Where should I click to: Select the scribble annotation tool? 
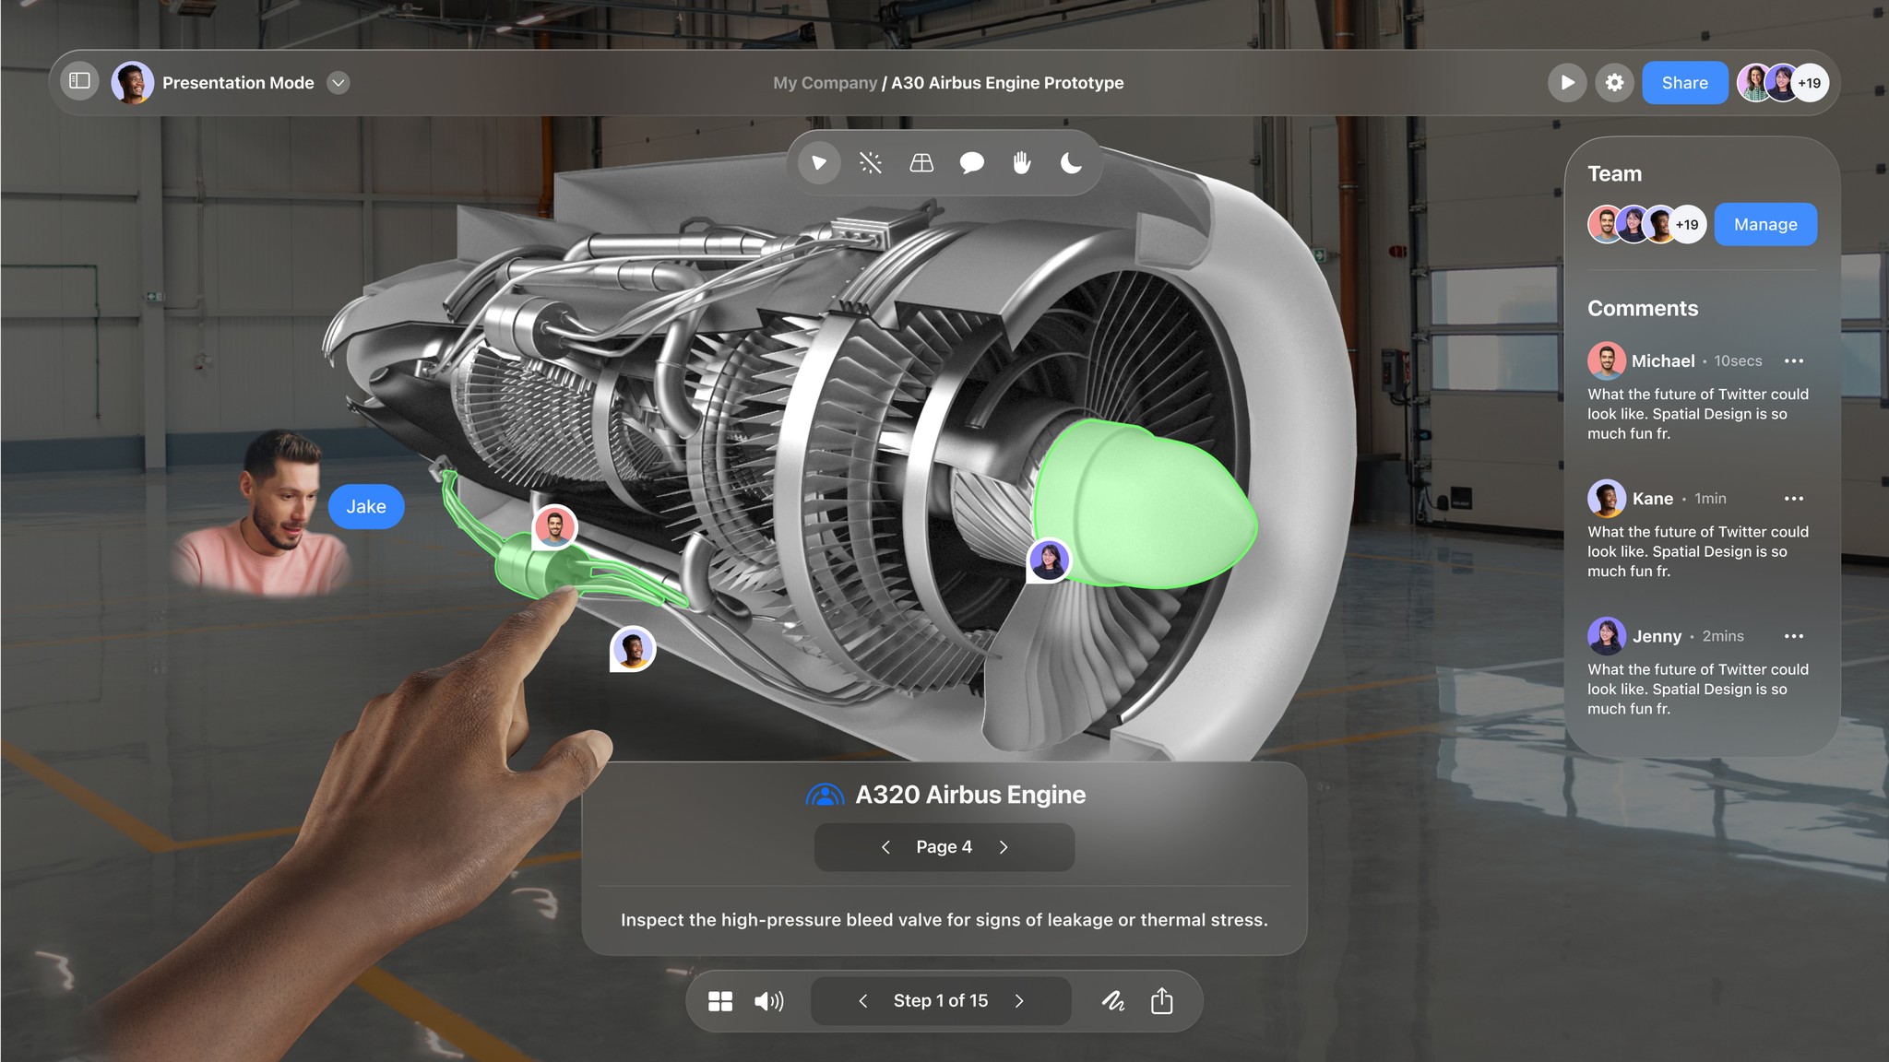pyautogui.click(x=1113, y=1001)
